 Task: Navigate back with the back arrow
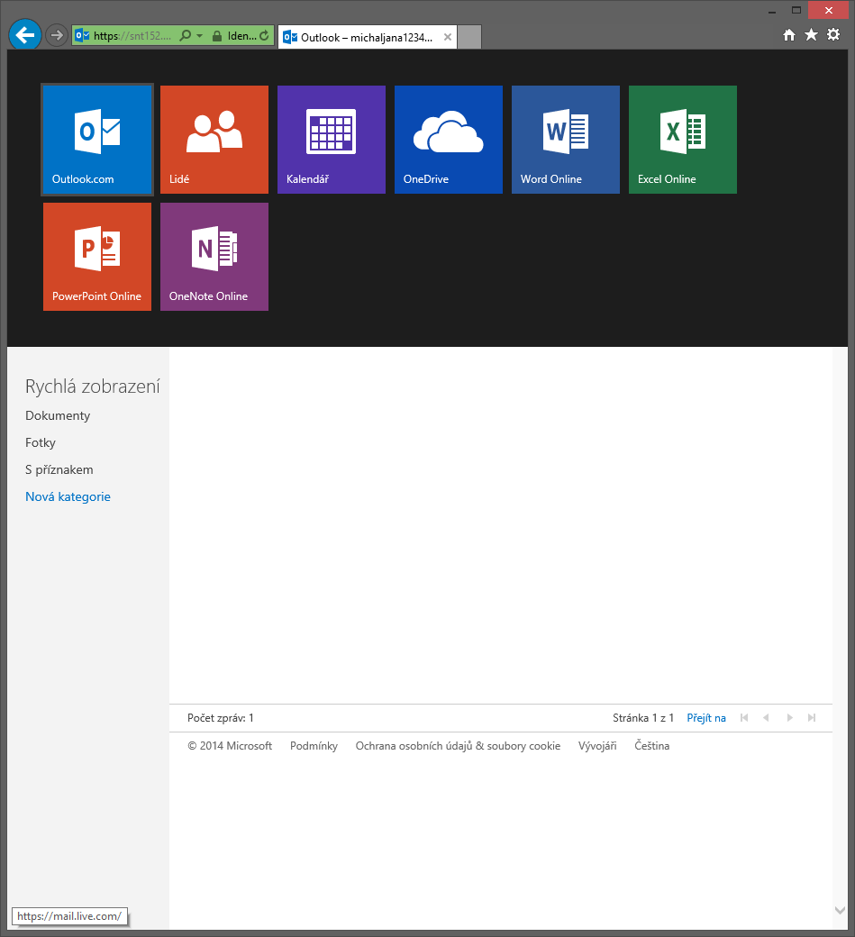(24, 34)
